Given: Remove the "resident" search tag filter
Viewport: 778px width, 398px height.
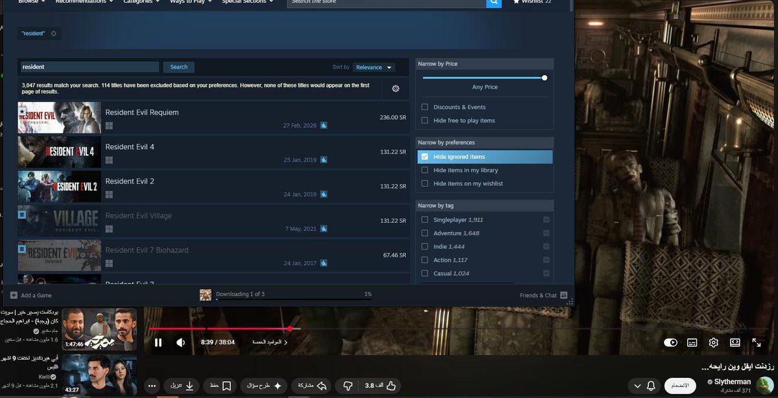Looking at the screenshot, I should (x=54, y=34).
